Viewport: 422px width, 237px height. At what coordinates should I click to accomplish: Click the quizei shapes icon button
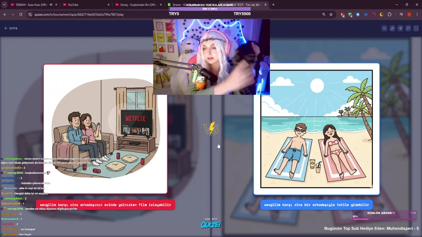point(392,28)
